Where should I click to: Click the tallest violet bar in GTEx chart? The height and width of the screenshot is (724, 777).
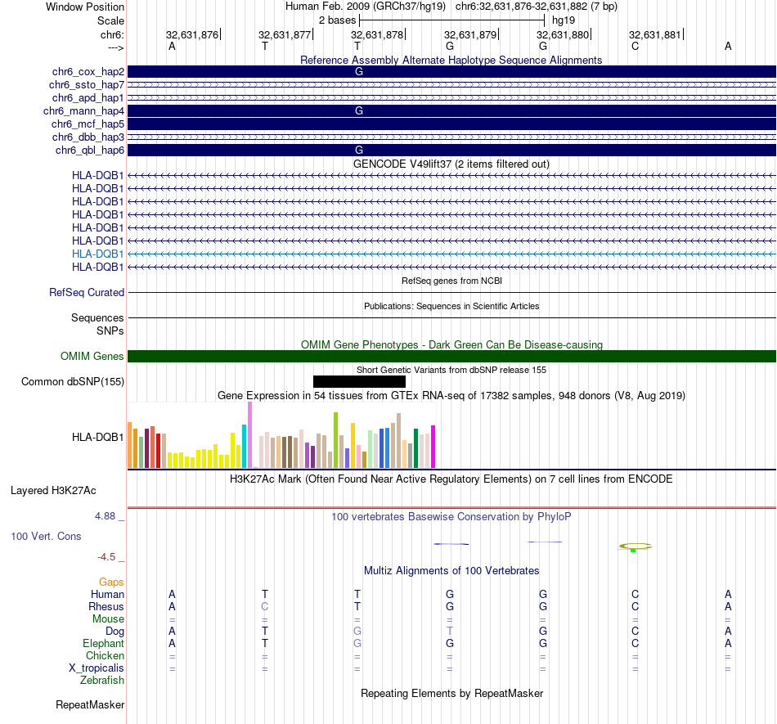coord(249,435)
